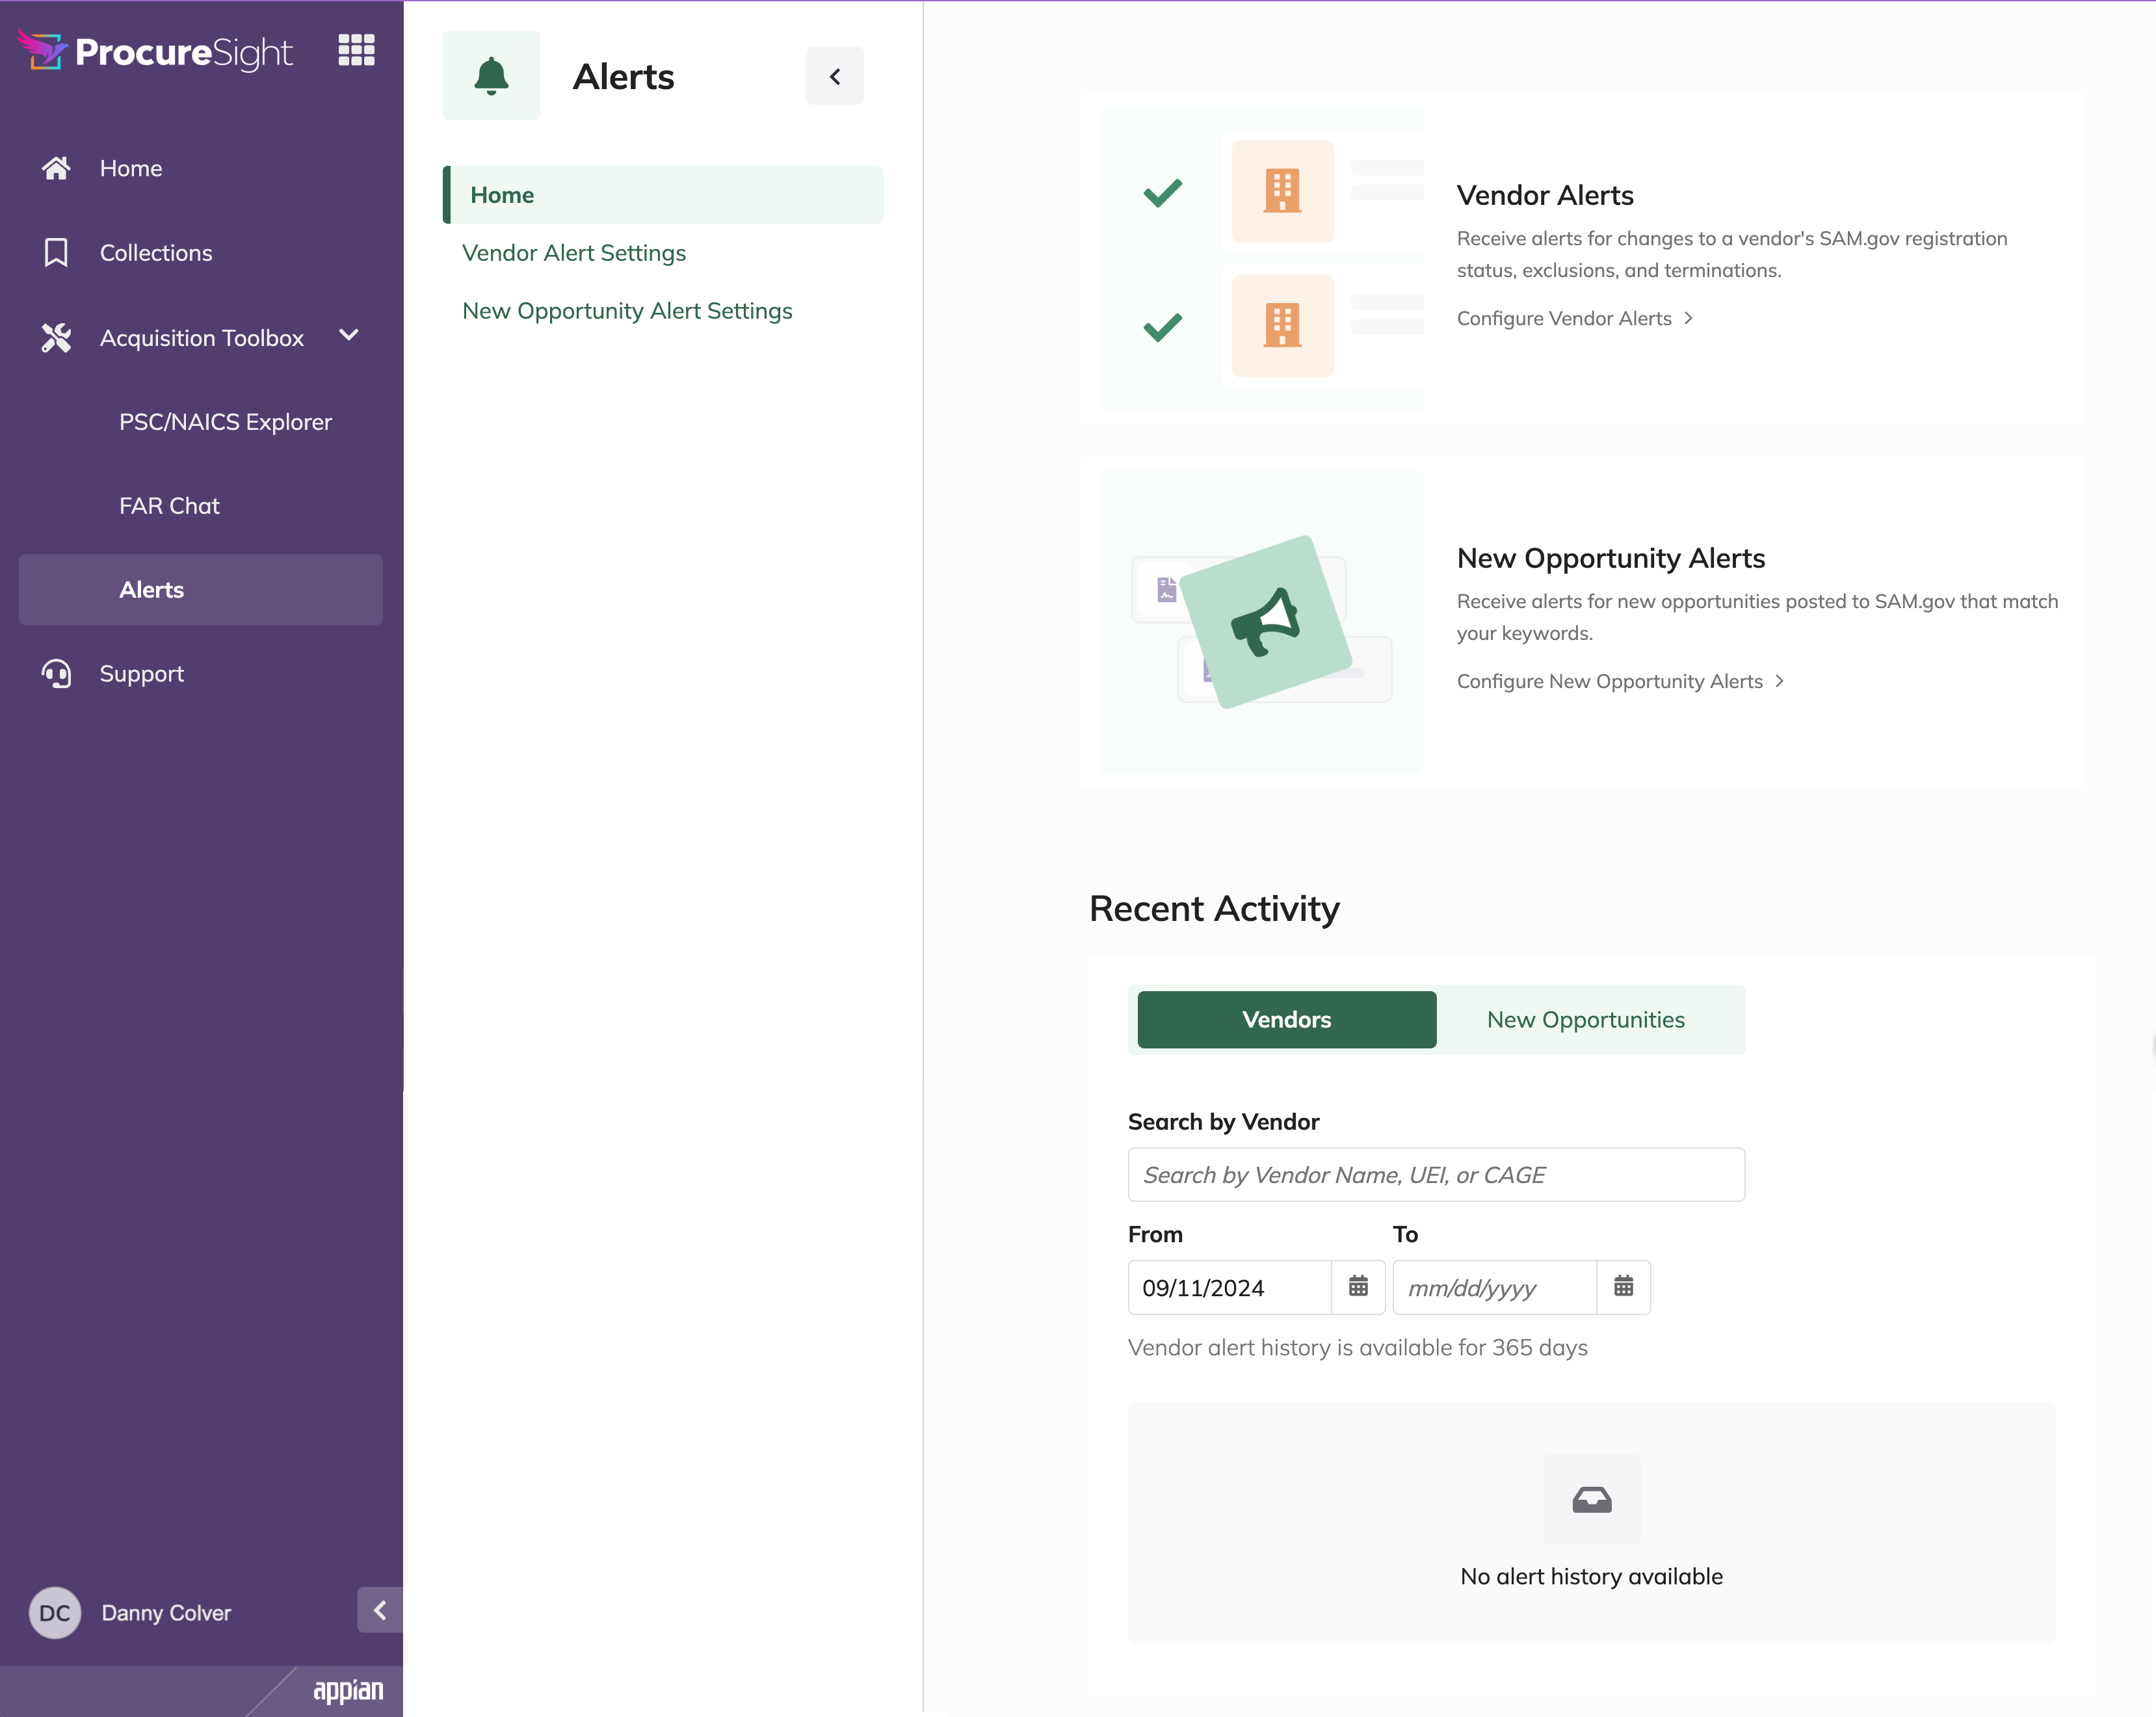Click the appian logo at bottom
Viewport: 2156px width, 1717px height.
[x=348, y=1691]
